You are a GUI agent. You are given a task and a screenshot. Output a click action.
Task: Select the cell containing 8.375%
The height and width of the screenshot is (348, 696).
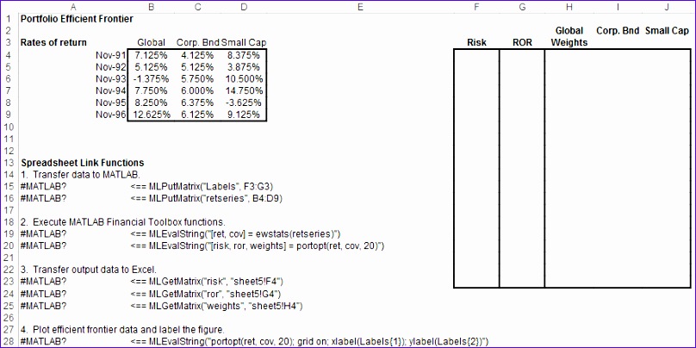(244, 55)
